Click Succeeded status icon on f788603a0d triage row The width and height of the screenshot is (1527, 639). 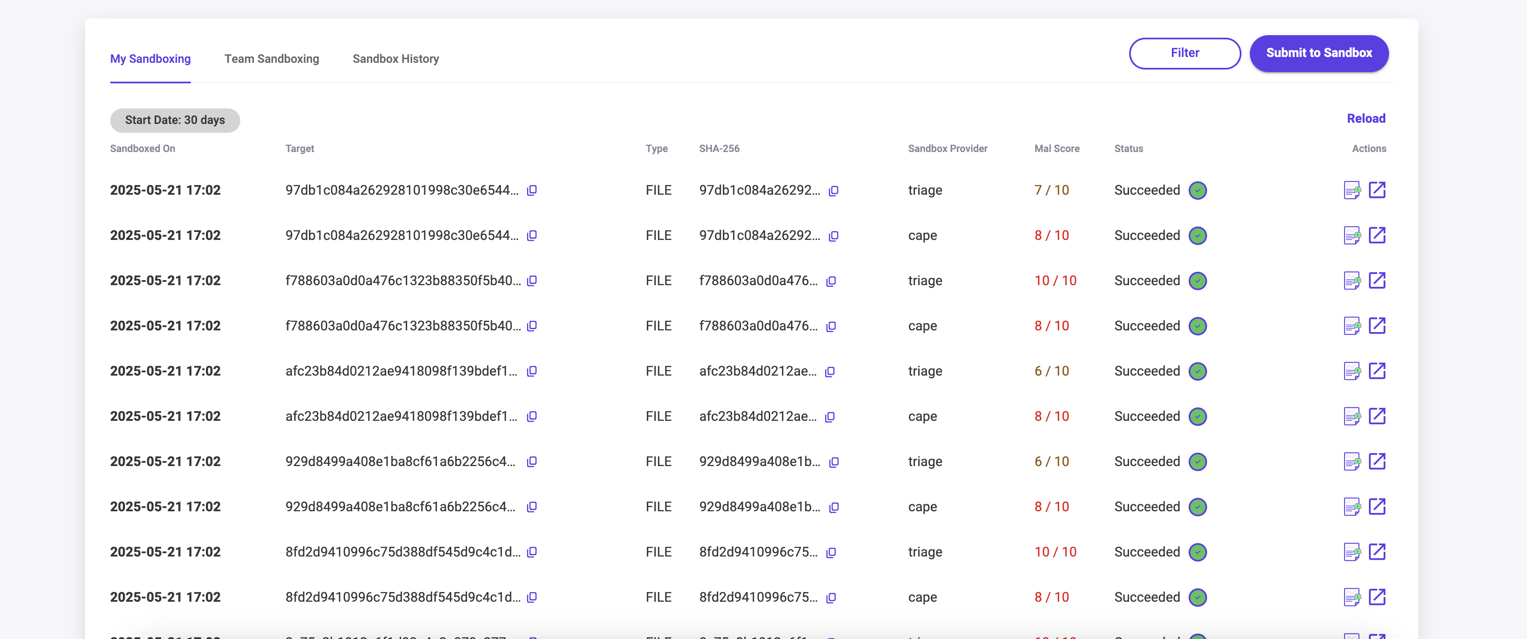[x=1197, y=281]
